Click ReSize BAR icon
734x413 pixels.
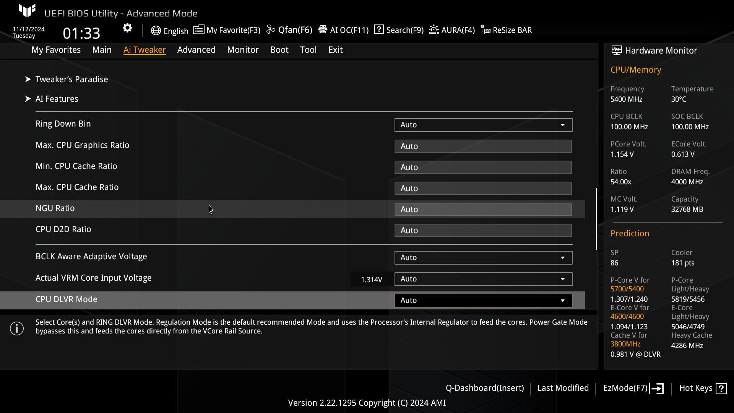tap(486, 30)
